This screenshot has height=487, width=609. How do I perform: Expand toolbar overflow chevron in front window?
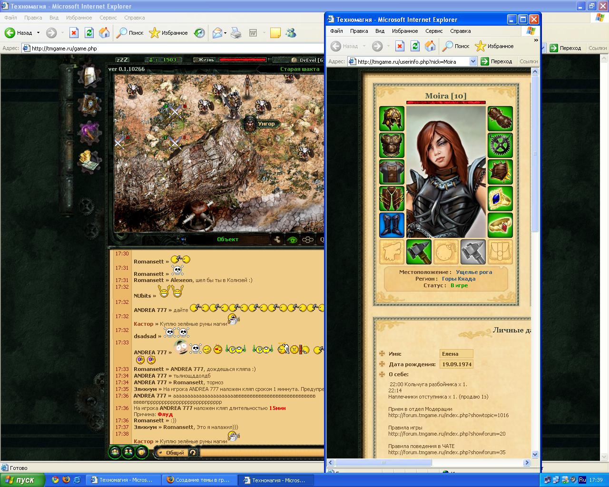[x=536, y=40]
